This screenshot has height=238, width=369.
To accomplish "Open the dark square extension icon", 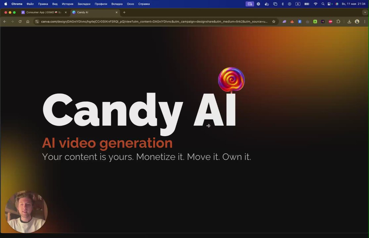I will click(x=323, y=21).
